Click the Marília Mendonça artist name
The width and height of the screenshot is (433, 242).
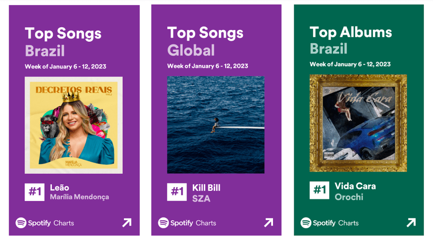pos(79,197)
